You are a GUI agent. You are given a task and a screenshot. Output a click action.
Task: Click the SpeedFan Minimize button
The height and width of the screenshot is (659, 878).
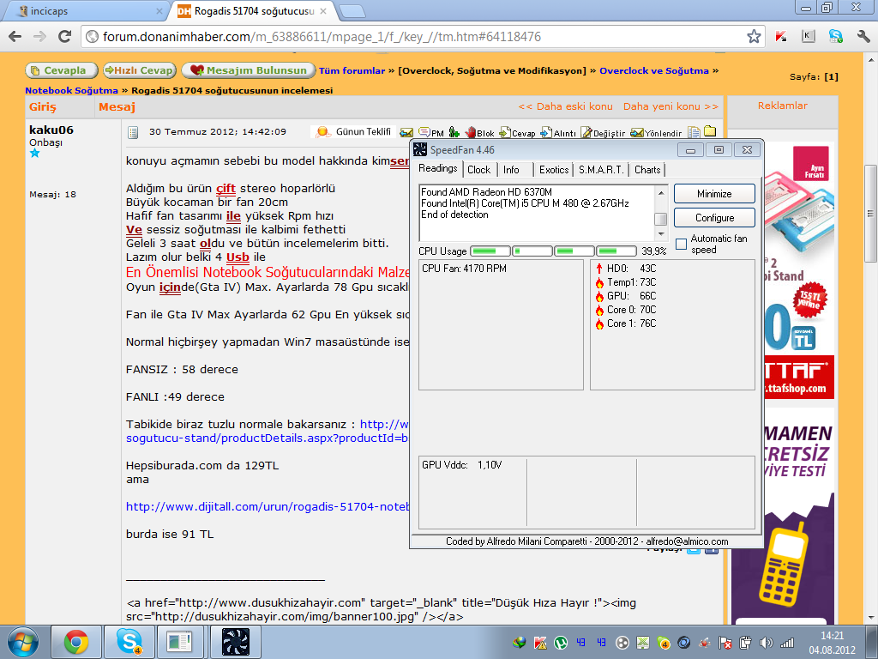pyautogui.click(x=714, y=194)
